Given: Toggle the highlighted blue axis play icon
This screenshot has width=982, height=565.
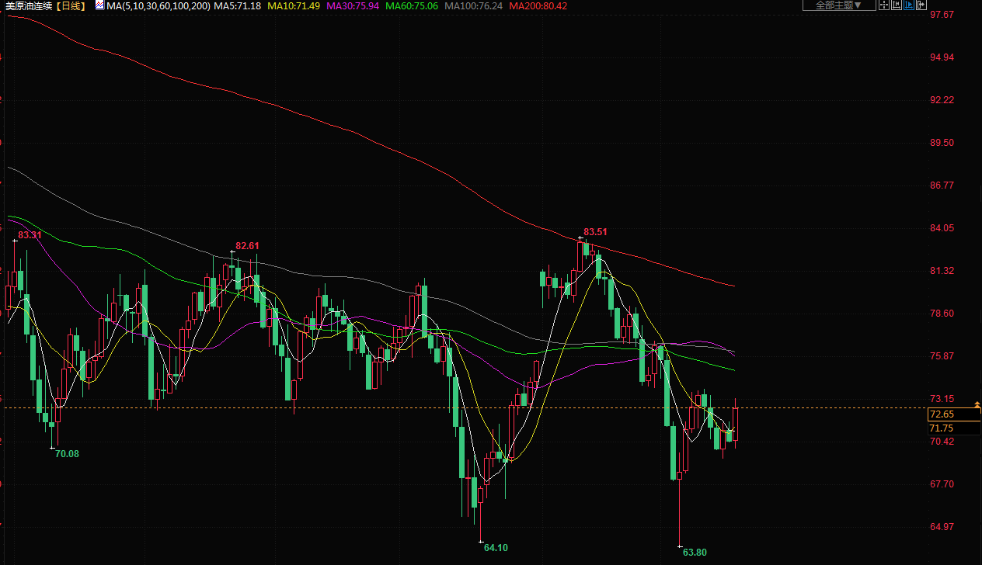Looking at the screenshot, I should tap(909, 5).
